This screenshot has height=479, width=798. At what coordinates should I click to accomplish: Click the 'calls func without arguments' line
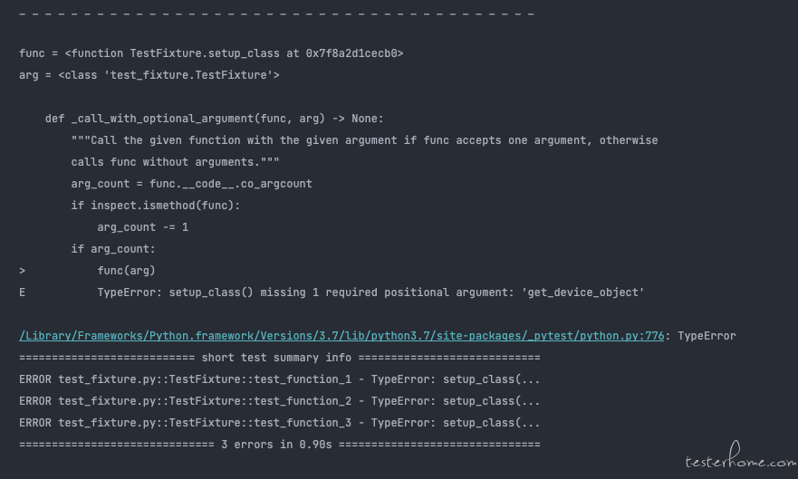point(175,162)
